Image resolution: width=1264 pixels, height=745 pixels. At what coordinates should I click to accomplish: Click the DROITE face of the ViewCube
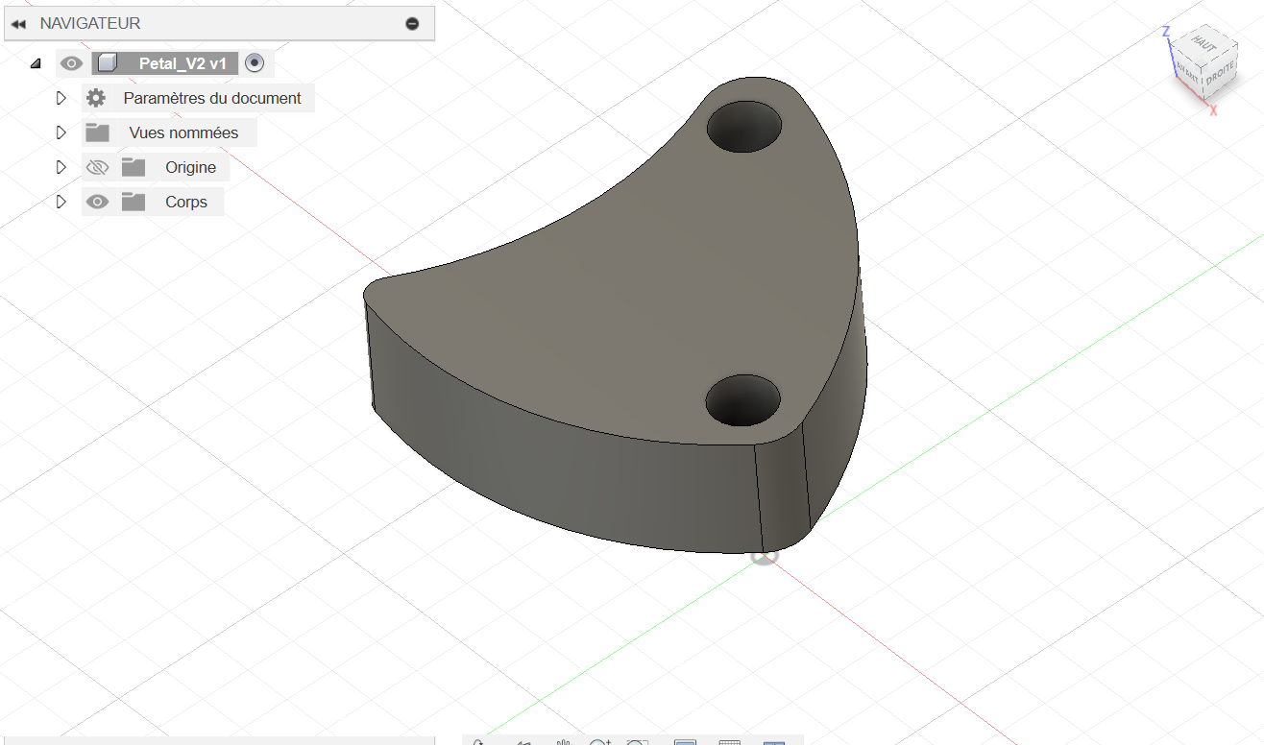[x=1220, y=74]
